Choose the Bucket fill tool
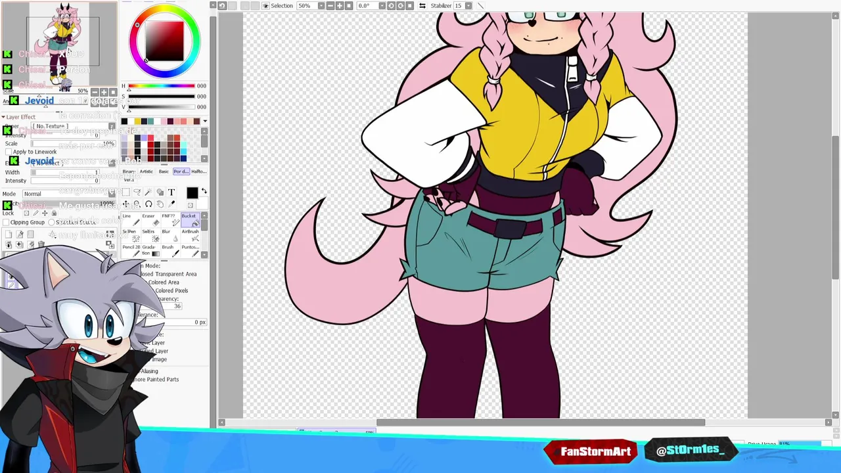Viewport: 841px width, 473px height. pyautogui.click(x=191, y=220)
